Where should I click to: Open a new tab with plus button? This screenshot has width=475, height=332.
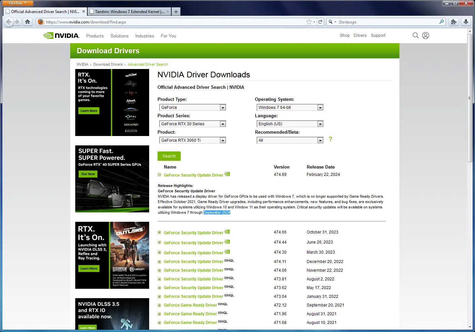[x=176, y=11]
